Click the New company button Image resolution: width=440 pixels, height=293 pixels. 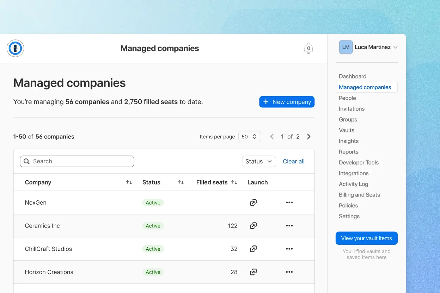pos(287,102)
